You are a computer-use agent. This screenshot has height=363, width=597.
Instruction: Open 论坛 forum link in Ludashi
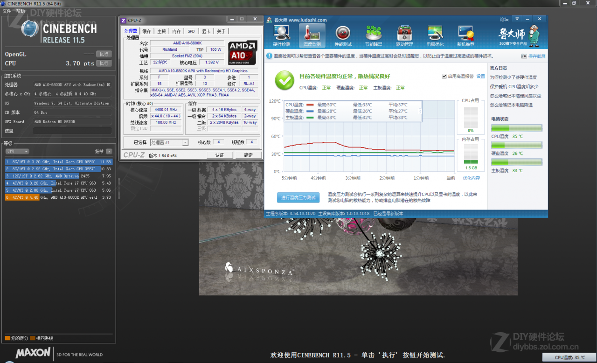pyautogui.click(x=504, y=20)
